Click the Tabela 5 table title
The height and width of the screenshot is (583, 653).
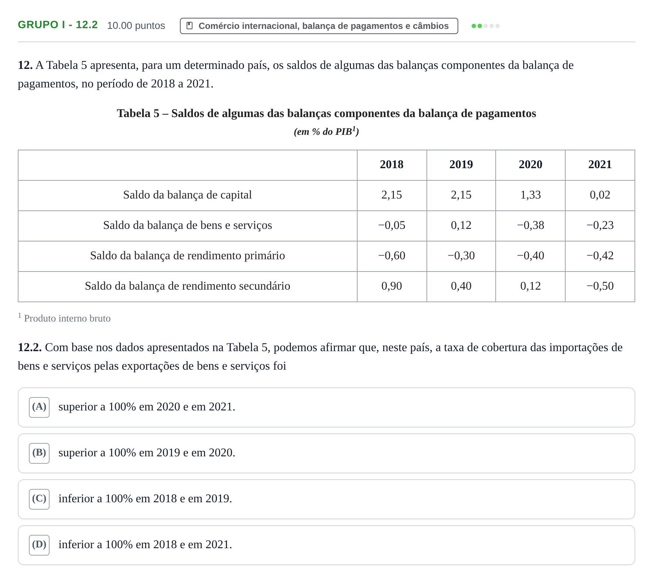[x=326, y=113]
